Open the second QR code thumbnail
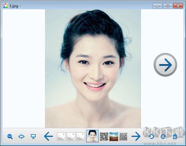The height and width of the screenshot is (146, 186). tap(124, 137)
